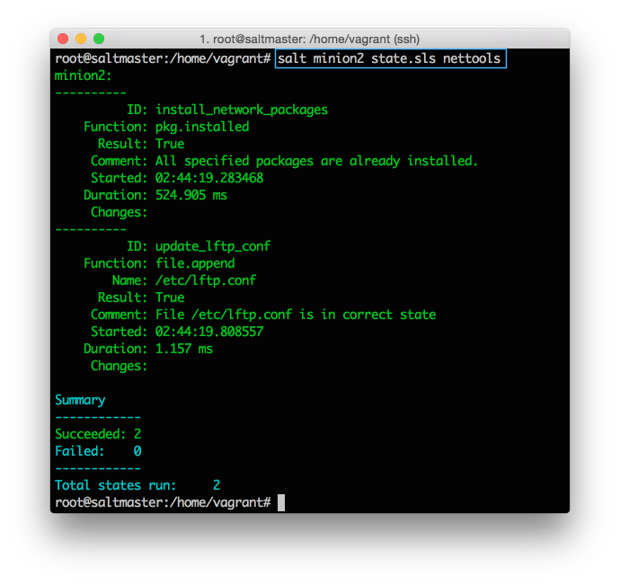Click the 1.157 ms duration value
Image resolution: width=620 pixels, height=585 pixels.
[183, 349]
